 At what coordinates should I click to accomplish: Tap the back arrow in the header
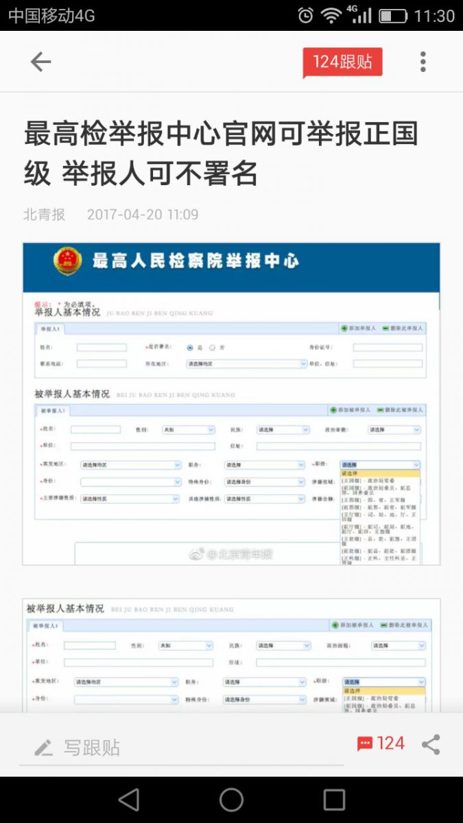pyautogui.click(x=40, y=62)
